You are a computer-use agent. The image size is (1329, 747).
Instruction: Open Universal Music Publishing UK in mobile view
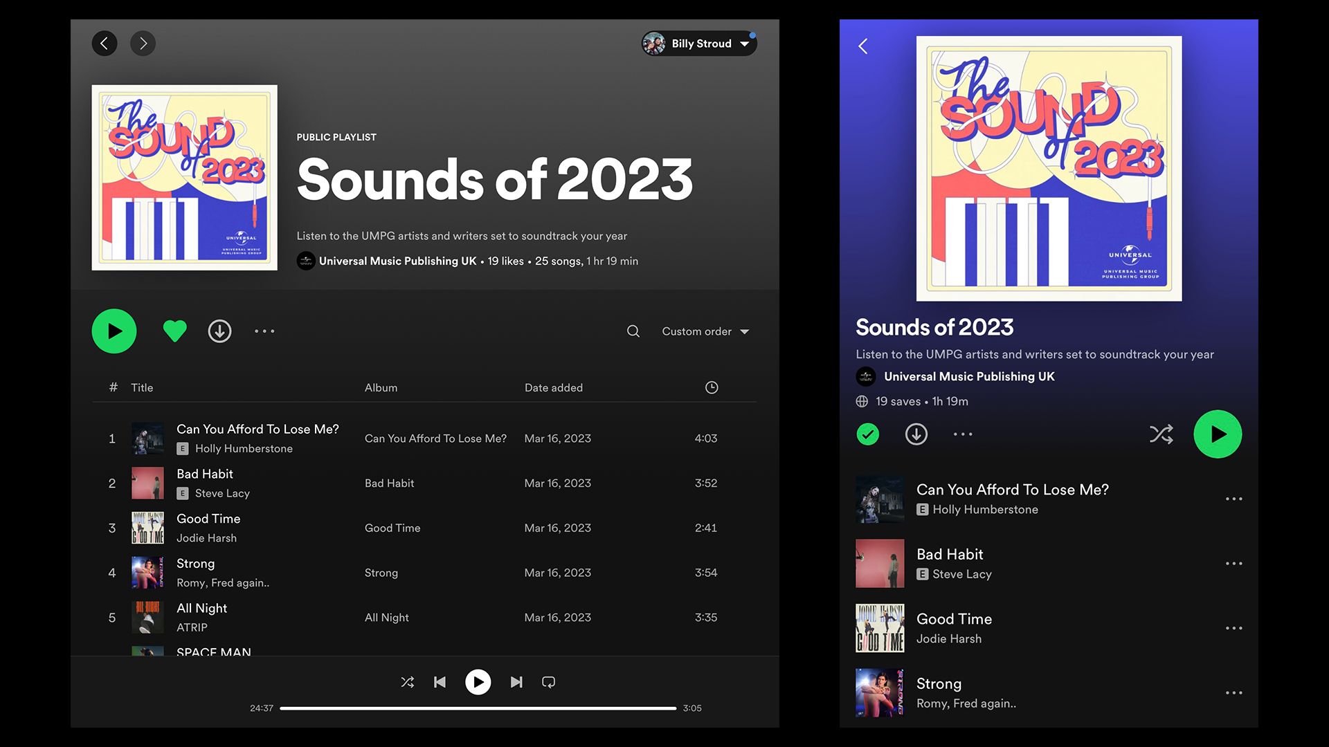[x=969, y=377]
